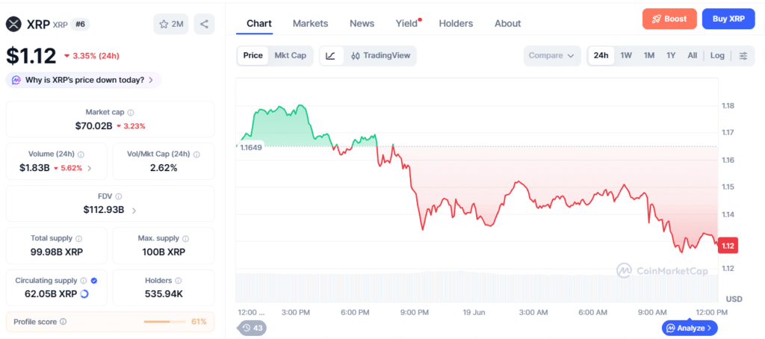This screenshot has height=339, width=765.
Task: Click the AI icon beside price-down question
Action: click(x=16, y=80)
